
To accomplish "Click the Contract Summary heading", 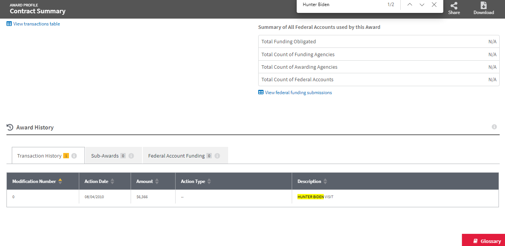I will 38,11.
